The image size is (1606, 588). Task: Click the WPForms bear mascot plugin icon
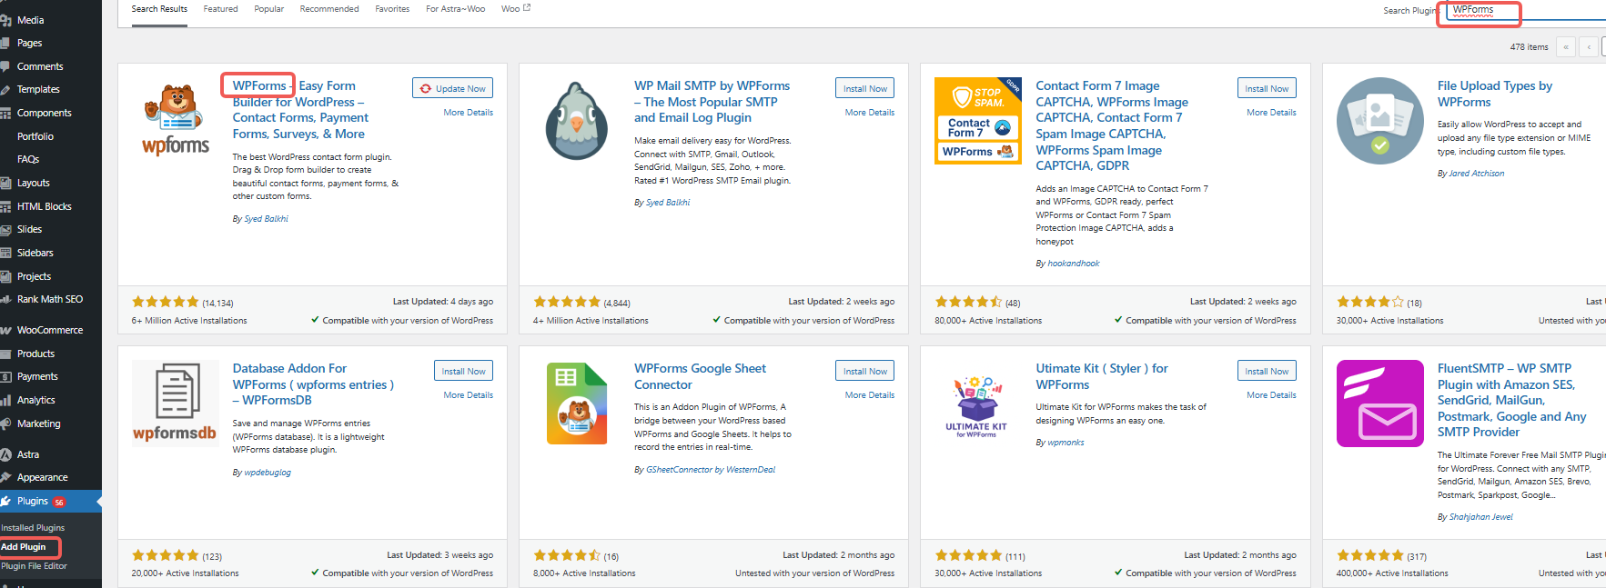(x=176, y=121)
